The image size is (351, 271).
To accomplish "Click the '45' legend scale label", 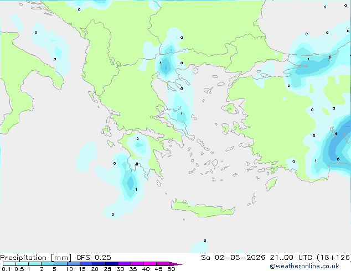I will tap(158, 269).
